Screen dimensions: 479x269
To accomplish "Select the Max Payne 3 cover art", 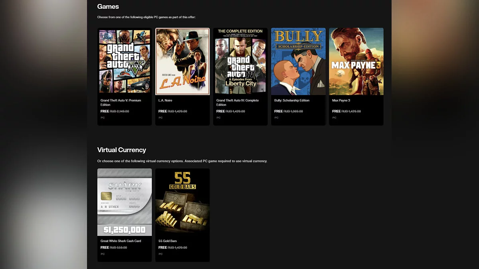I will [x=356, y=61].
